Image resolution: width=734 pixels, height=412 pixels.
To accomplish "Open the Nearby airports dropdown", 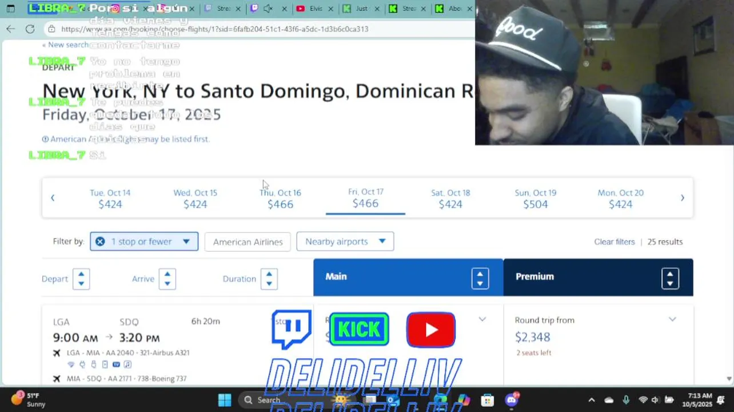I will (345, 241).
